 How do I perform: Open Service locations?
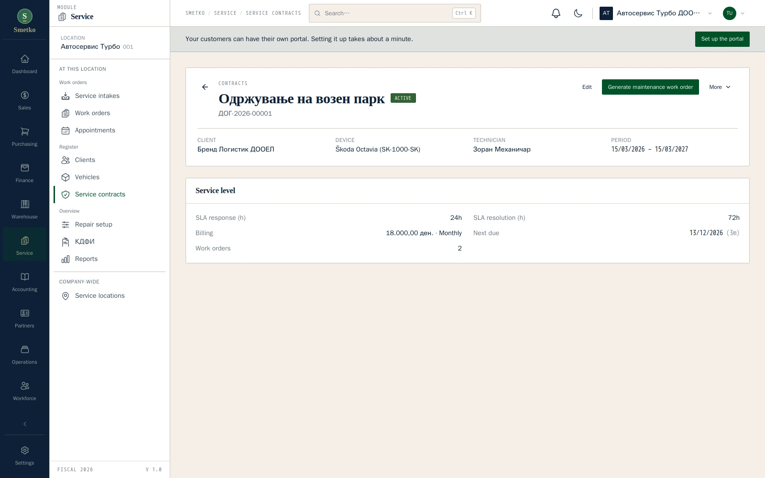(x=109, y=296)
